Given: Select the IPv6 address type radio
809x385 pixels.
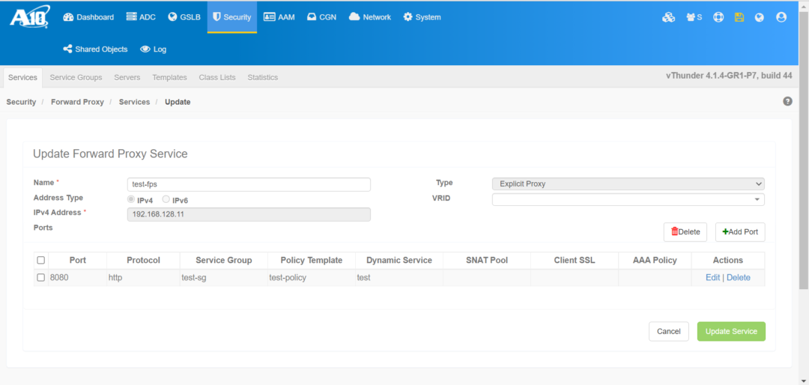Looking at the screenshot, I should (x=166, y=199).
